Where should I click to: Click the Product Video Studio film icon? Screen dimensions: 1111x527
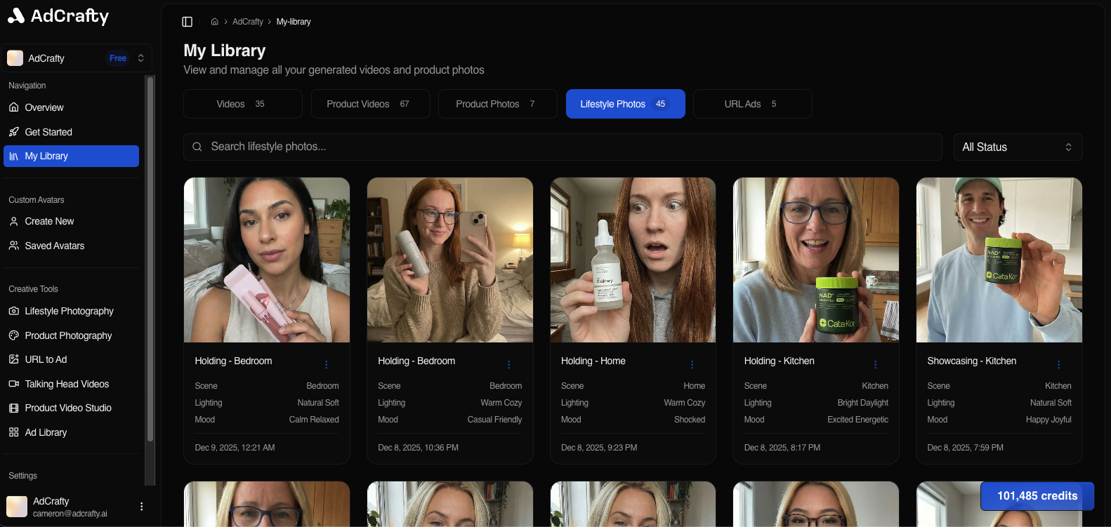point(14,408)
